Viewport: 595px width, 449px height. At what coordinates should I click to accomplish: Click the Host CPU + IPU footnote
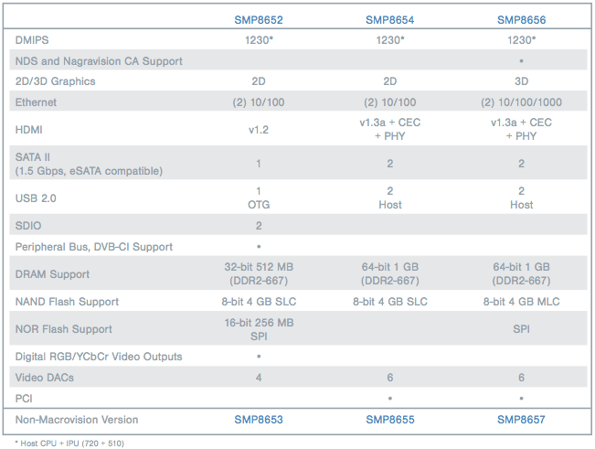pyautogui.click(x=69, y=444)
